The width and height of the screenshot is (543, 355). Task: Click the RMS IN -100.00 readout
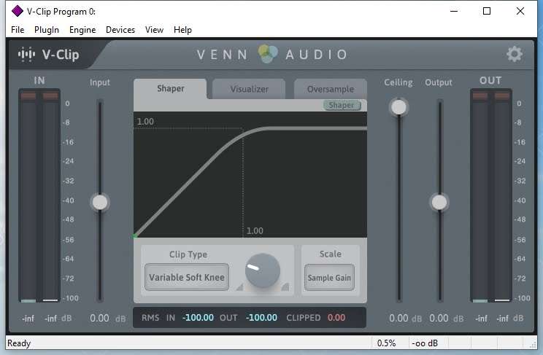pos(198,318)
